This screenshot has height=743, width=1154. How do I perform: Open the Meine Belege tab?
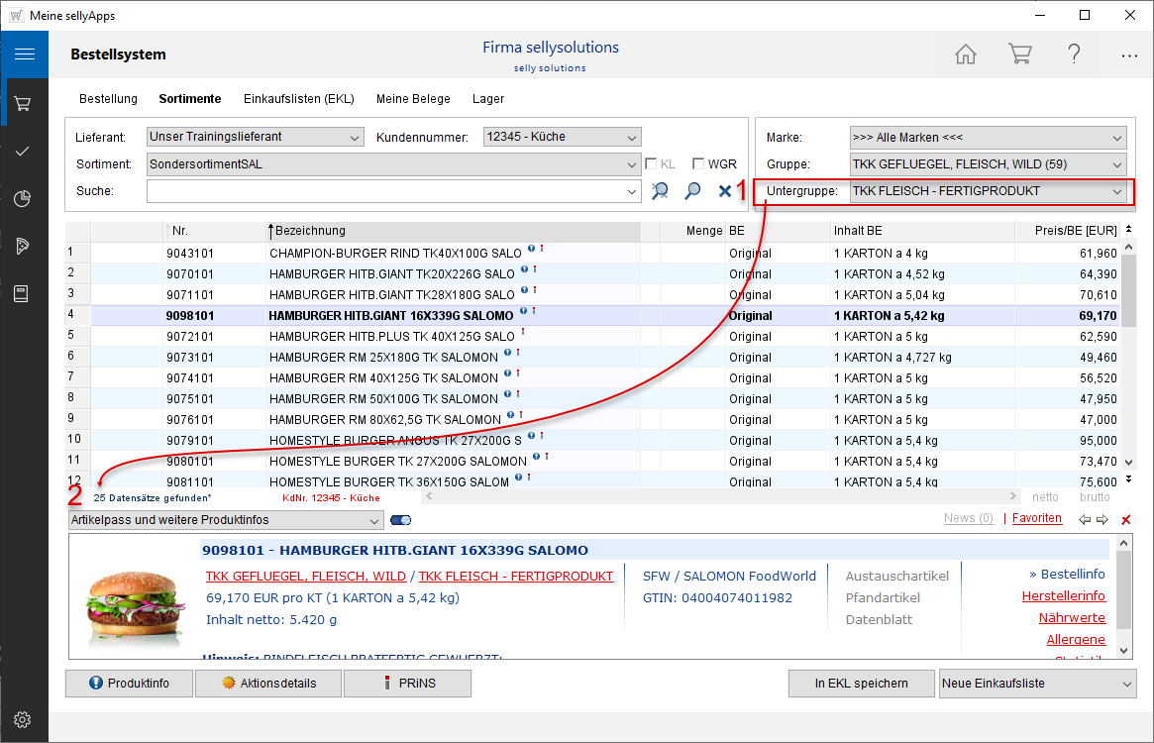click(413, 99)
